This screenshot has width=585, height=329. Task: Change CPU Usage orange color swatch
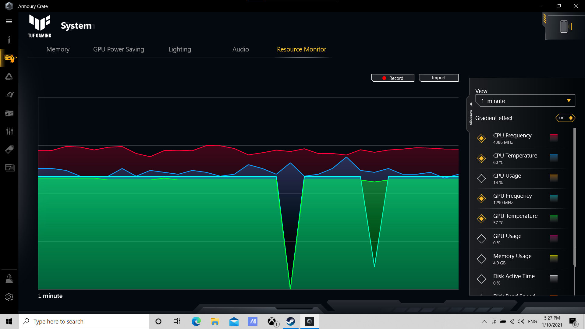(x=554, y=178)
